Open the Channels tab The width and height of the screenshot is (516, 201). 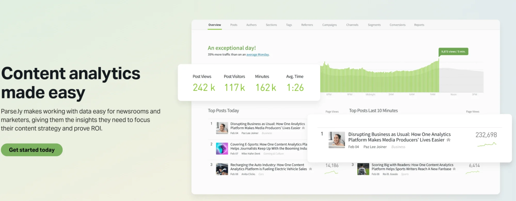point(352,25)
